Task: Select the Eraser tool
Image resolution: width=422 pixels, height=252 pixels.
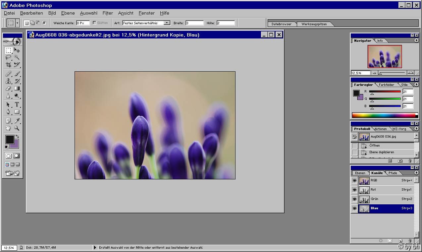Action: pos(9,89)
